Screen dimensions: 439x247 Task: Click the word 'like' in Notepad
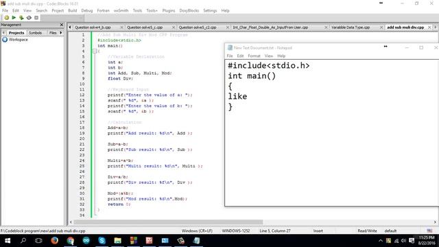pyautogui.click(x=237, y=96)
